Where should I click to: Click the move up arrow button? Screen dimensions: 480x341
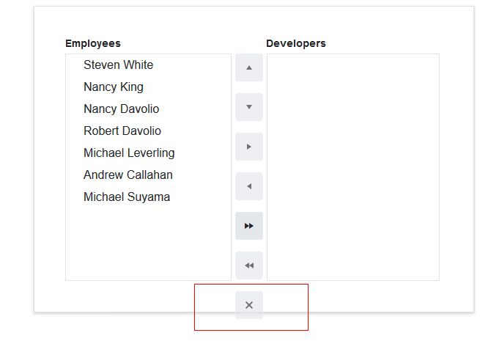point(249,67)
